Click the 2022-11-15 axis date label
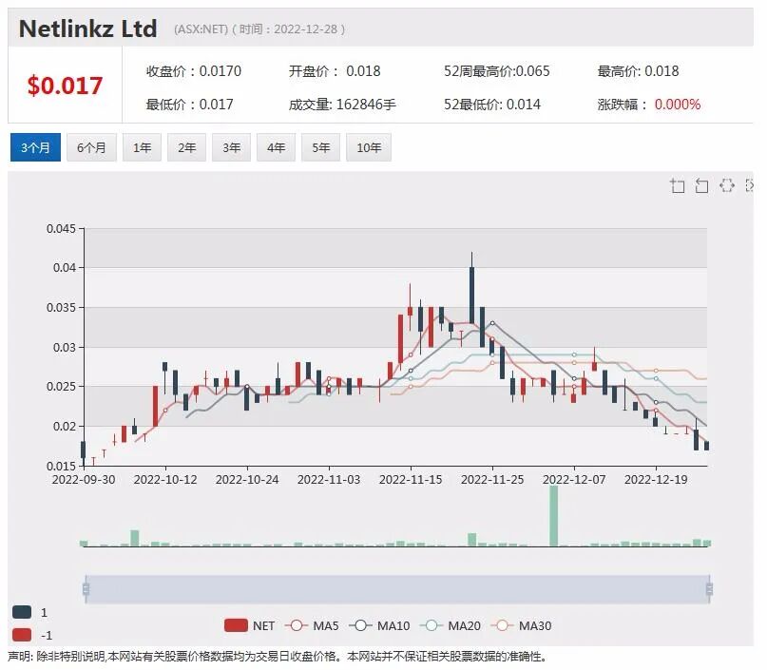The width and height of the screenshot is (767, 670). (x=411, y=479)
